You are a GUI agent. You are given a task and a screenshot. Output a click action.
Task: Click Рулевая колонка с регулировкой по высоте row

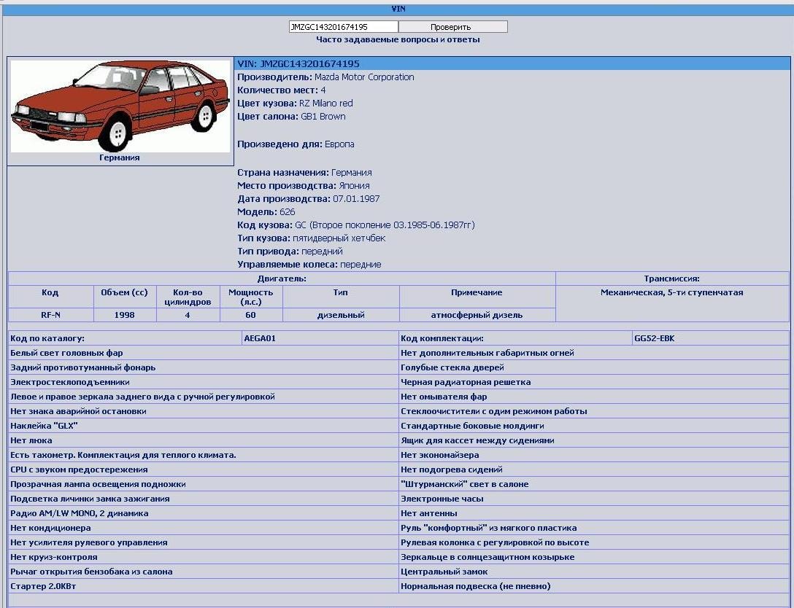(594, 542)
